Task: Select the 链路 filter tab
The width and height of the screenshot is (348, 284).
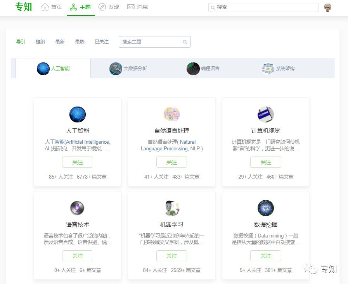Action: pos(40,42)
